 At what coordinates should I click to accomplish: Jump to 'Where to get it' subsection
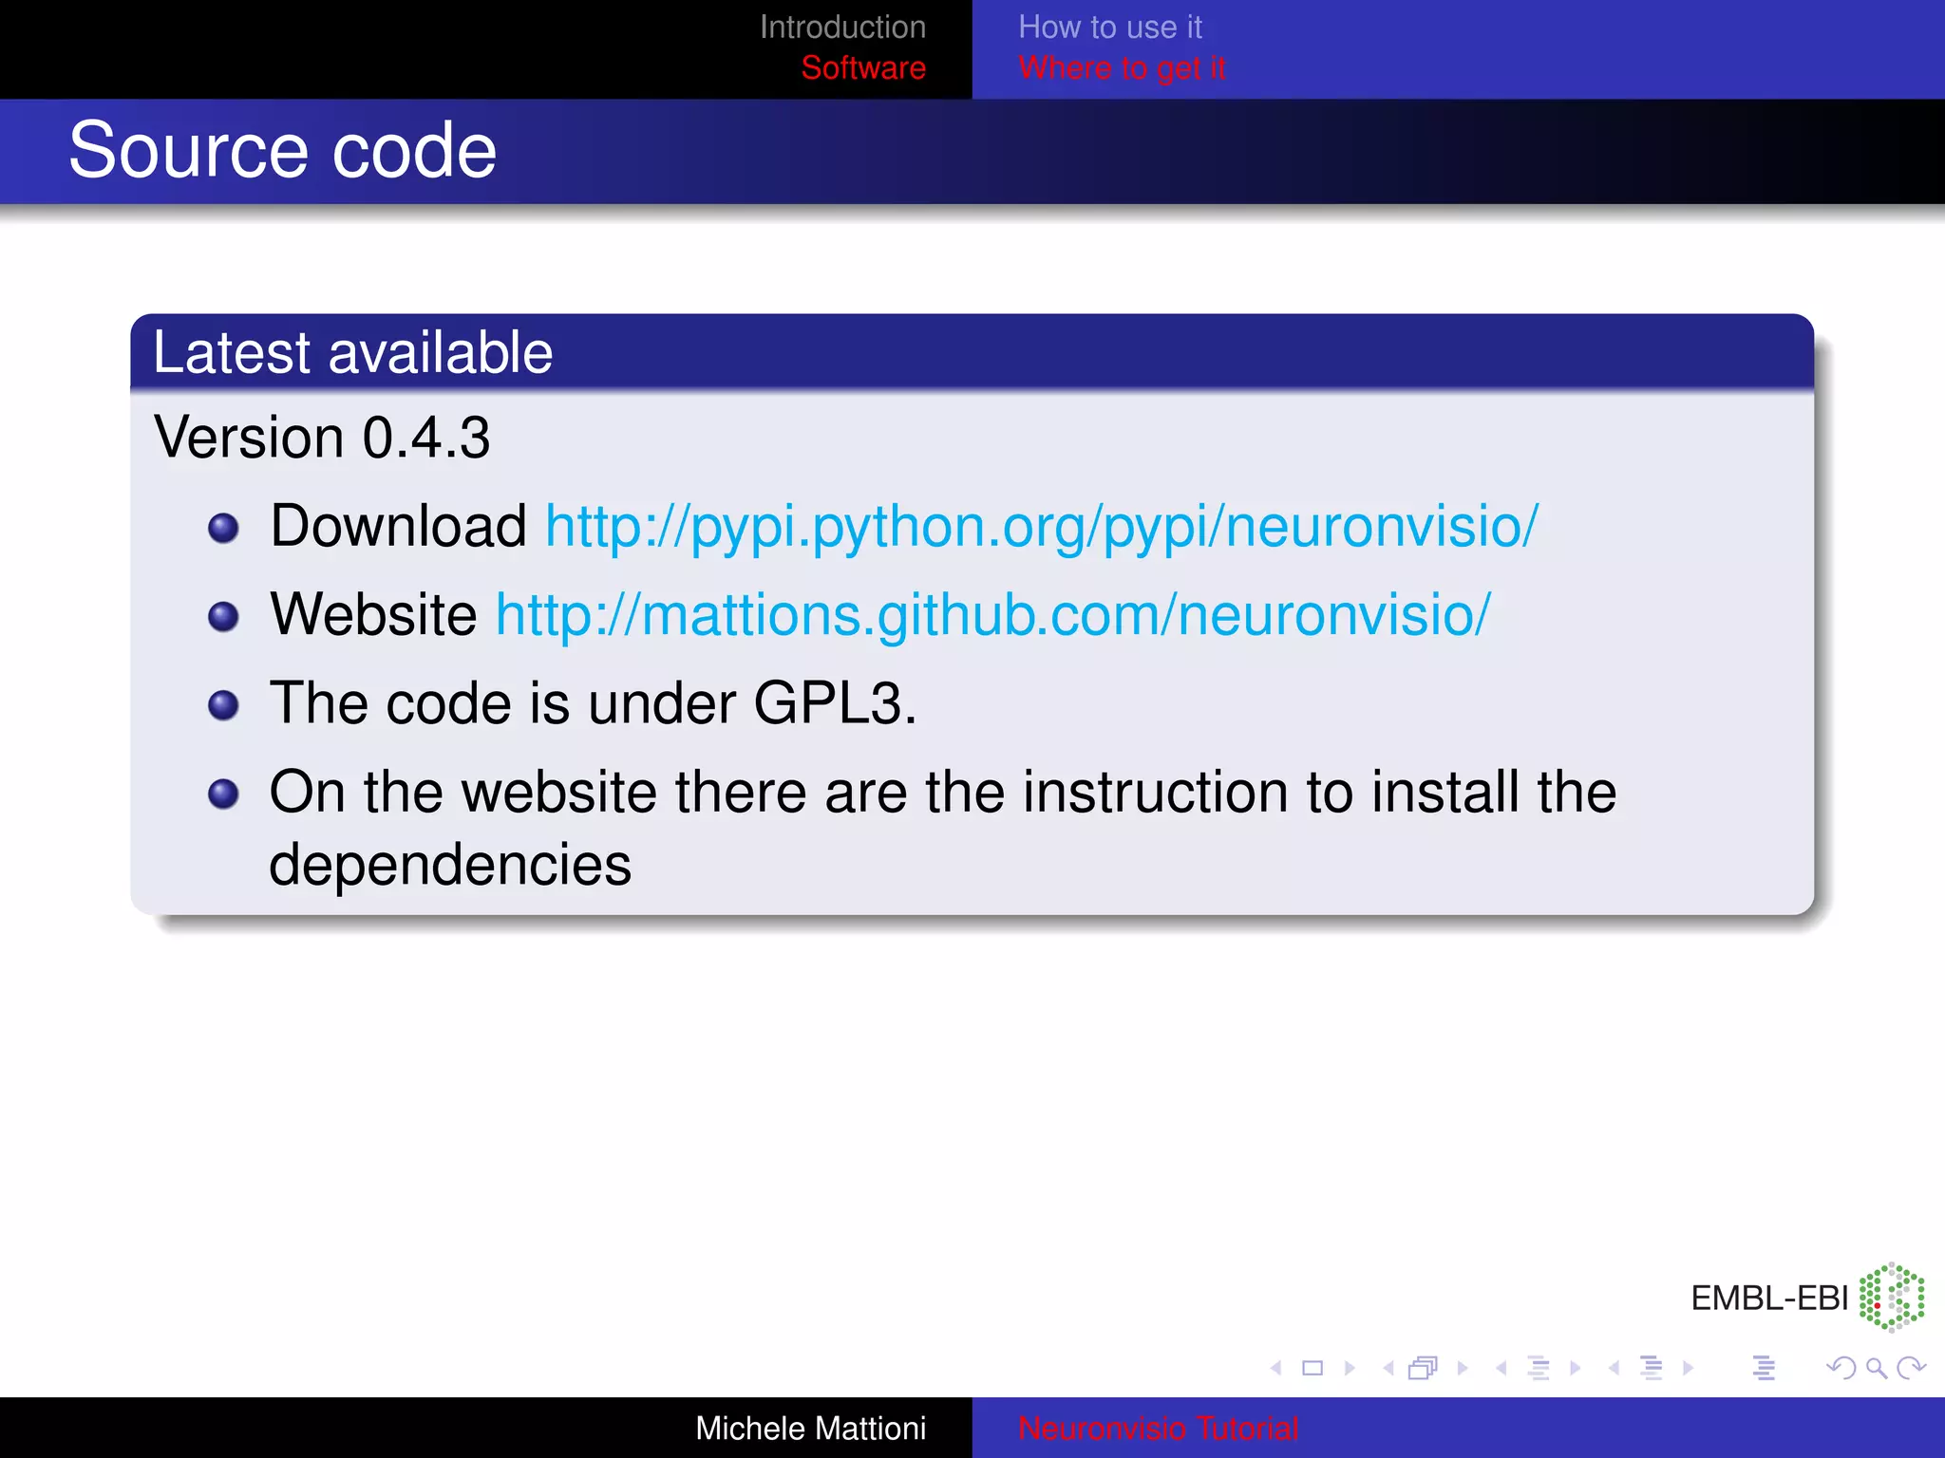tap(1122, 68)
